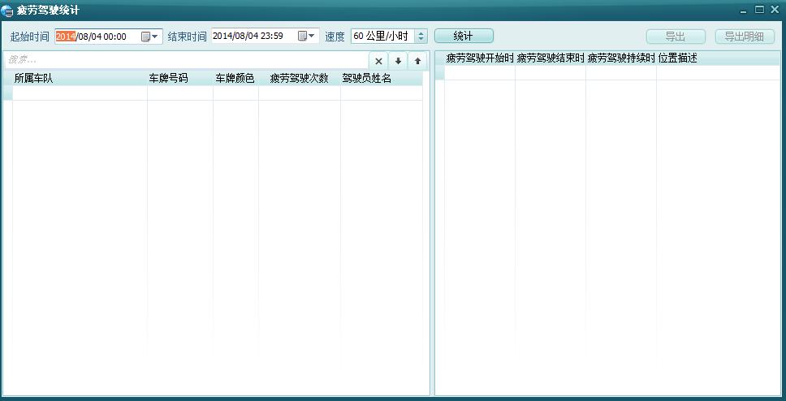Jump to previous search result up arrow

click(x=417, y=61)
